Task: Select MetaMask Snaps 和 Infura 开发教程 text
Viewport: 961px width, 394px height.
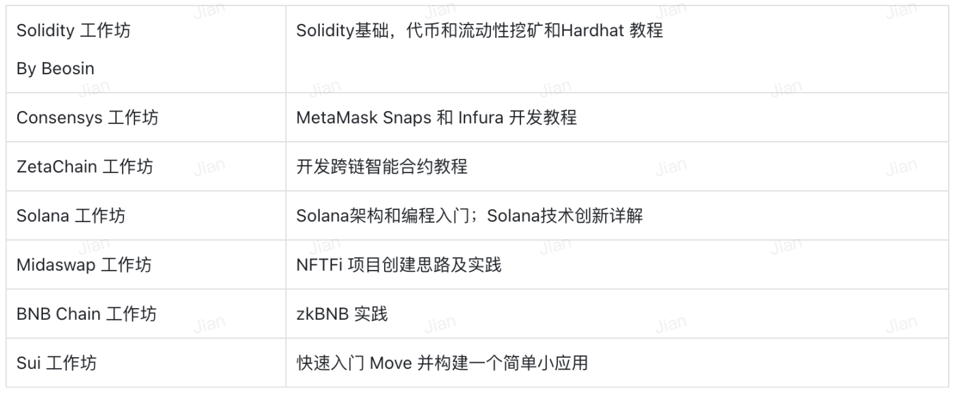Action: click(x=437, y=117)
